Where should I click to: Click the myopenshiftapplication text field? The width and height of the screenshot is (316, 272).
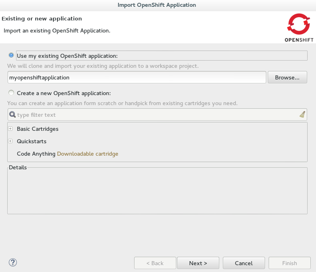137,77
